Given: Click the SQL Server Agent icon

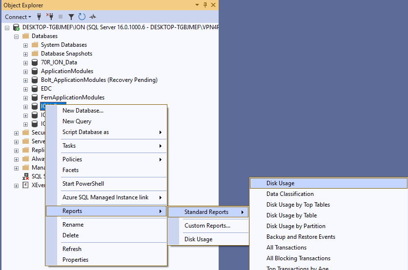Looking at the screenshot, I should point(25,176).
